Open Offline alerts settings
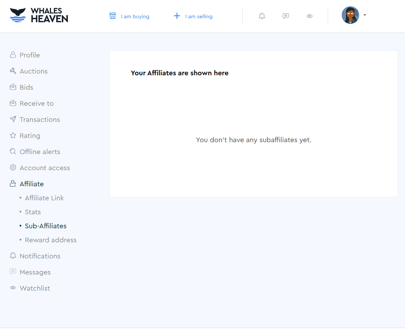 pyautogui.click(x=40, y=152)
